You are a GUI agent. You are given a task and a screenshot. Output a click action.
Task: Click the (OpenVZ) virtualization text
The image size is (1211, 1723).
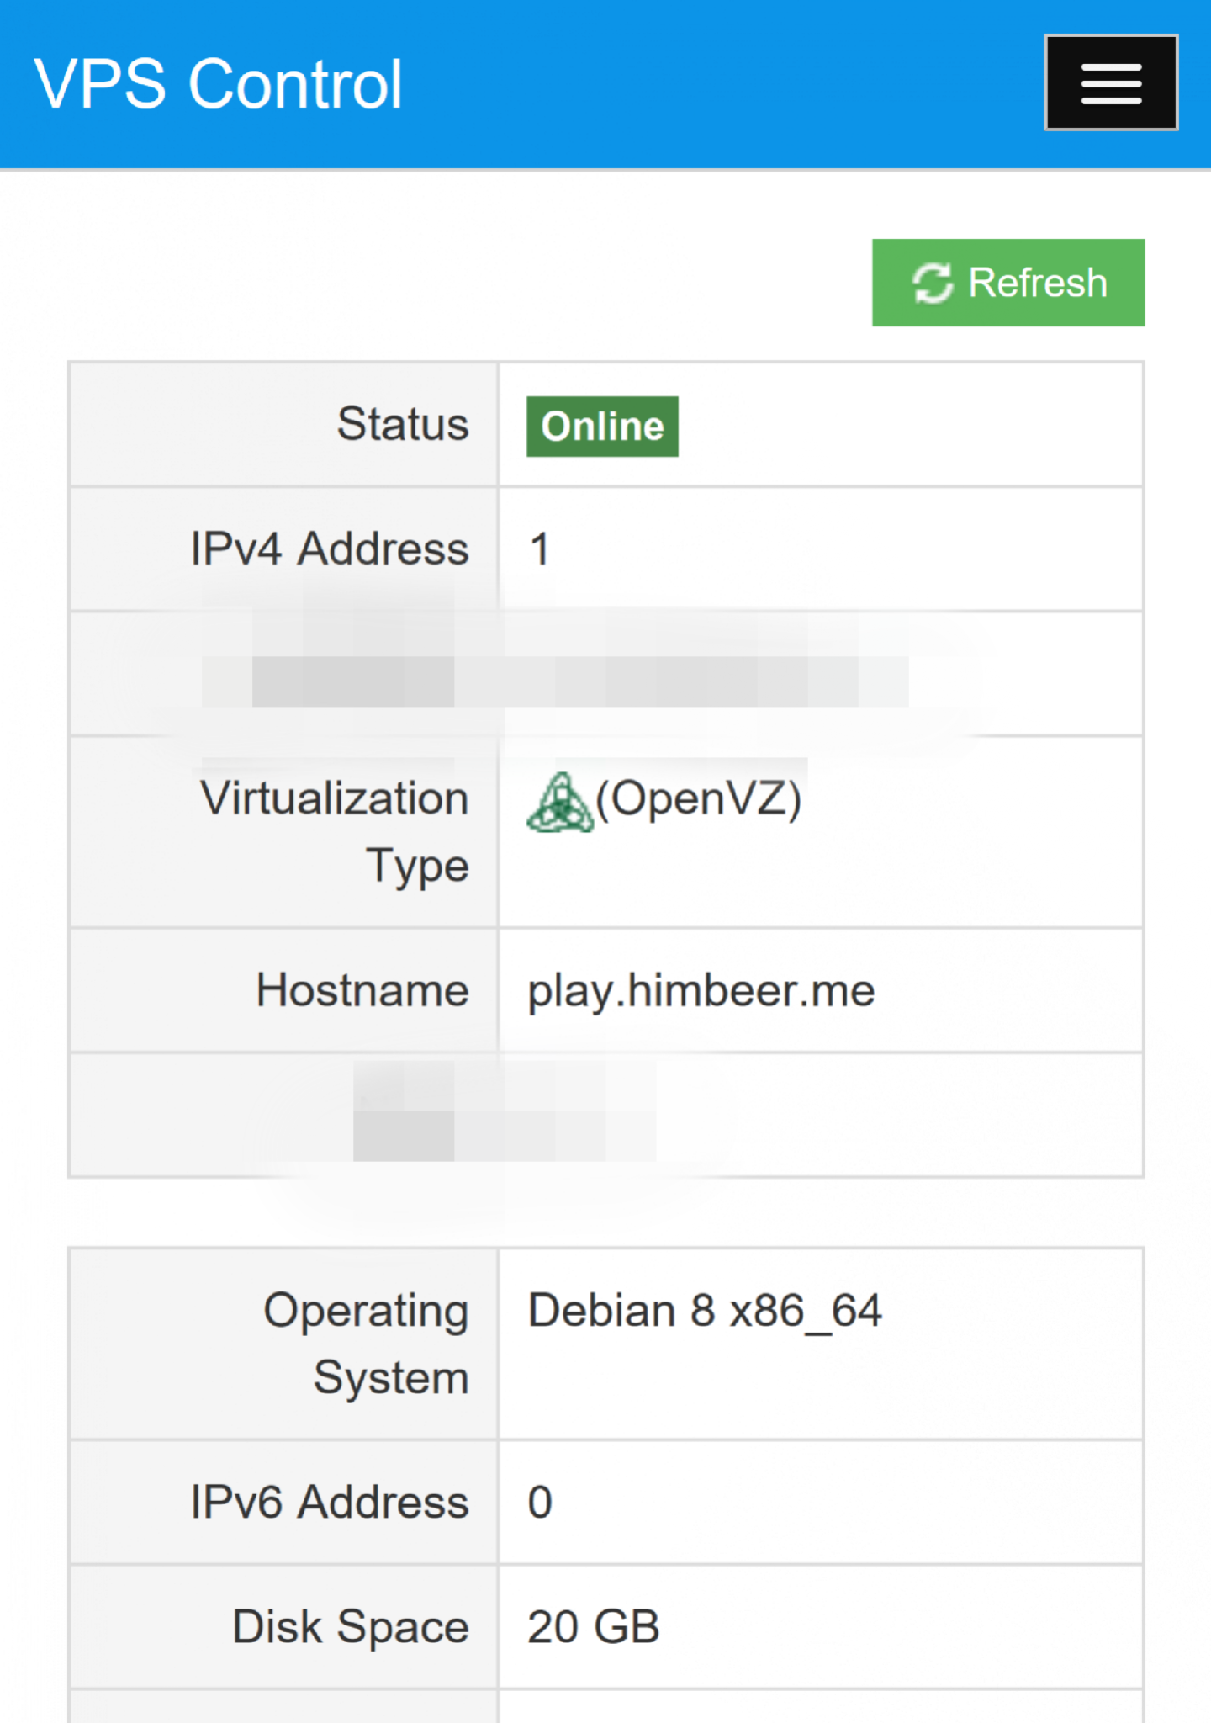[x=699, y=798]
